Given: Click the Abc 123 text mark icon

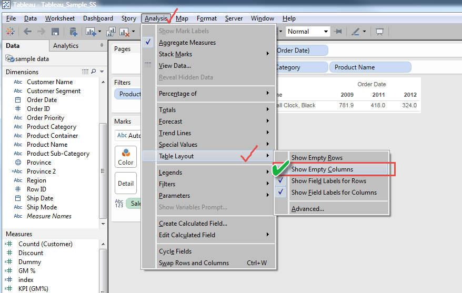Looking at the screenshot, I should (119, 203).
